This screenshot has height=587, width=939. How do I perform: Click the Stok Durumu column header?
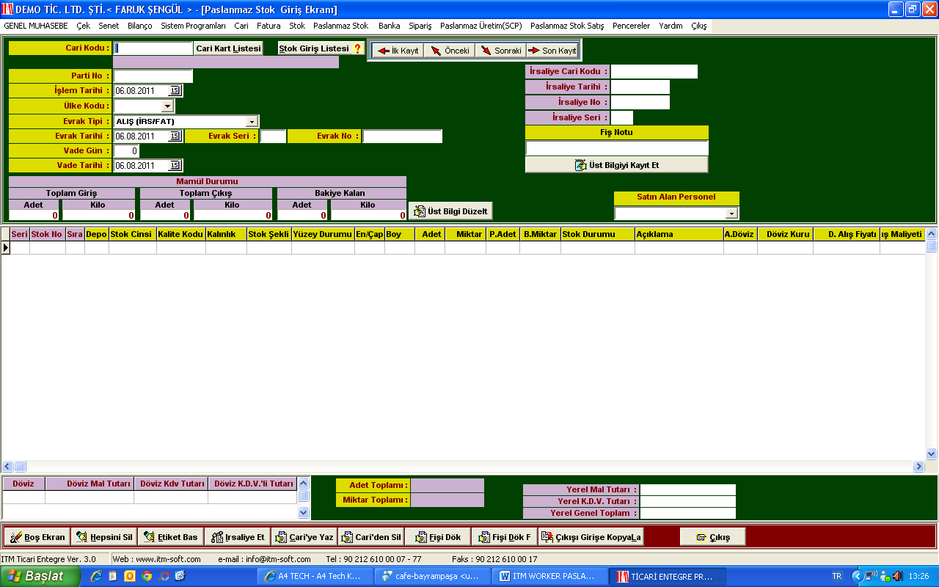coord(598,234)
